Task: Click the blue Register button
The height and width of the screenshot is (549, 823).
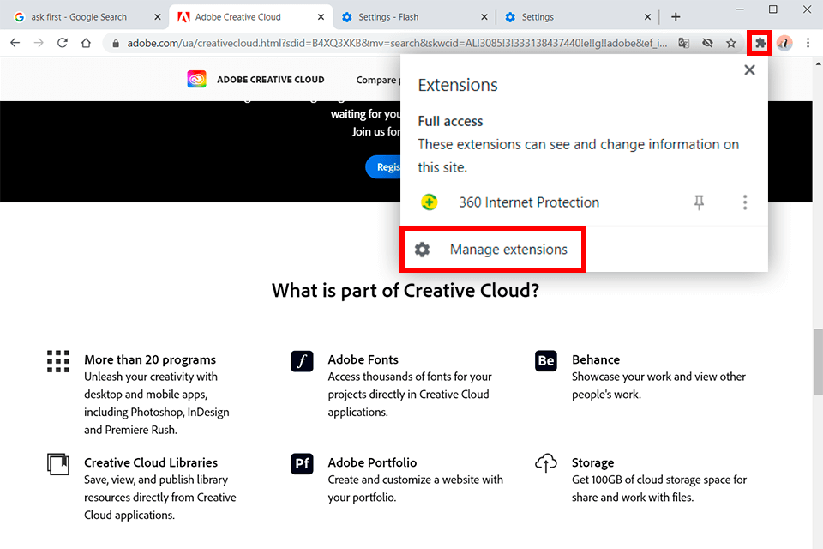Action: (383, 166)
